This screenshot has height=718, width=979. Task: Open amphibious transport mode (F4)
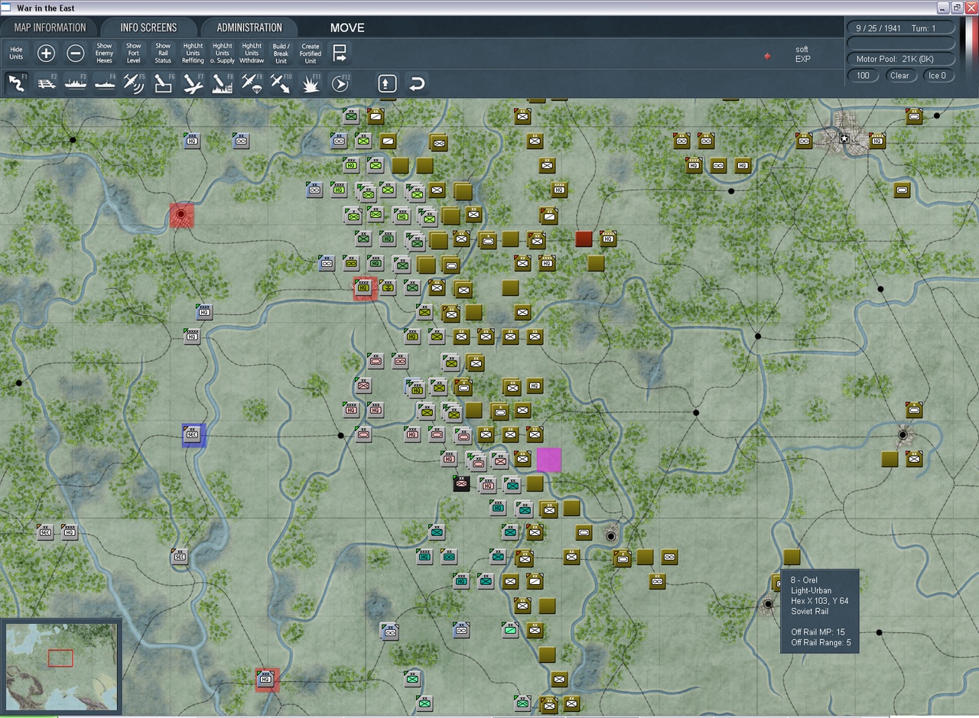pyautogui.click(x=105, y=83)
